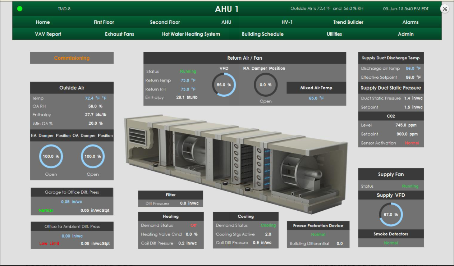This screenshot has width=454, height=266.
Task: Click Office to Ambient 0.00 in/wc reading
Action: pos(72,236)
